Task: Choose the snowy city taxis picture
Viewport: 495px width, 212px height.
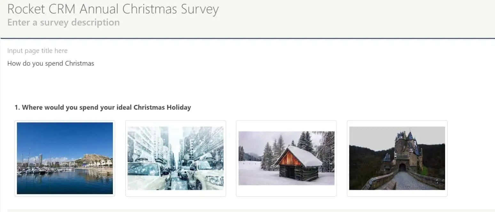Action: click(x=176, y=158)
